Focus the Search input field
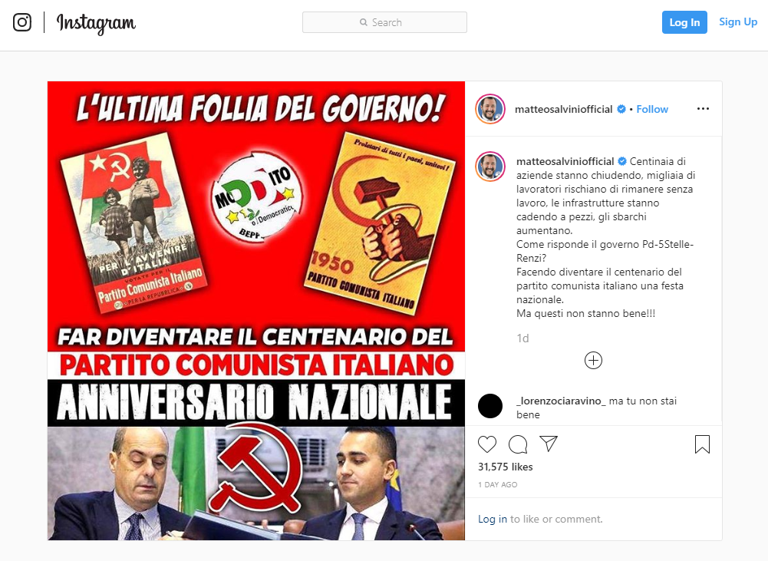The height and width of the screenshot is (561, 768). coord(384,22)
